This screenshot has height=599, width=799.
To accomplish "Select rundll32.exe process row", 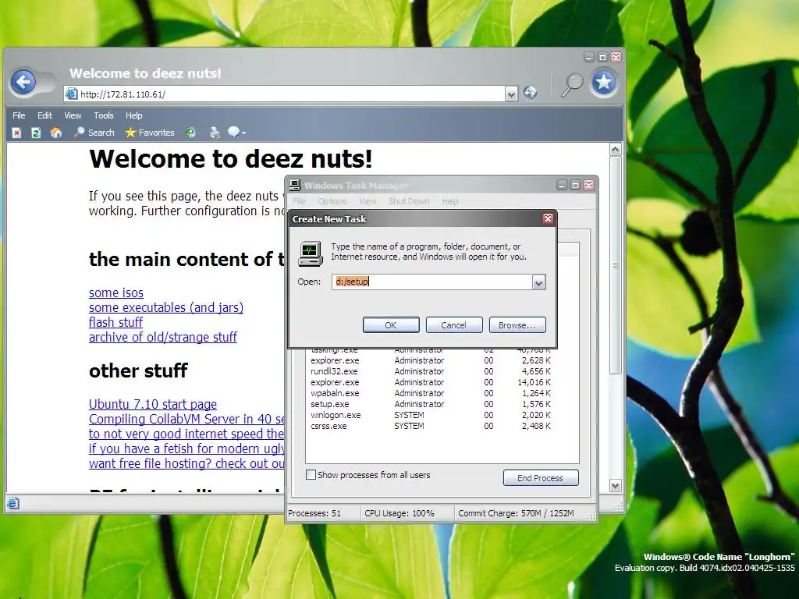I will [431, 371].
